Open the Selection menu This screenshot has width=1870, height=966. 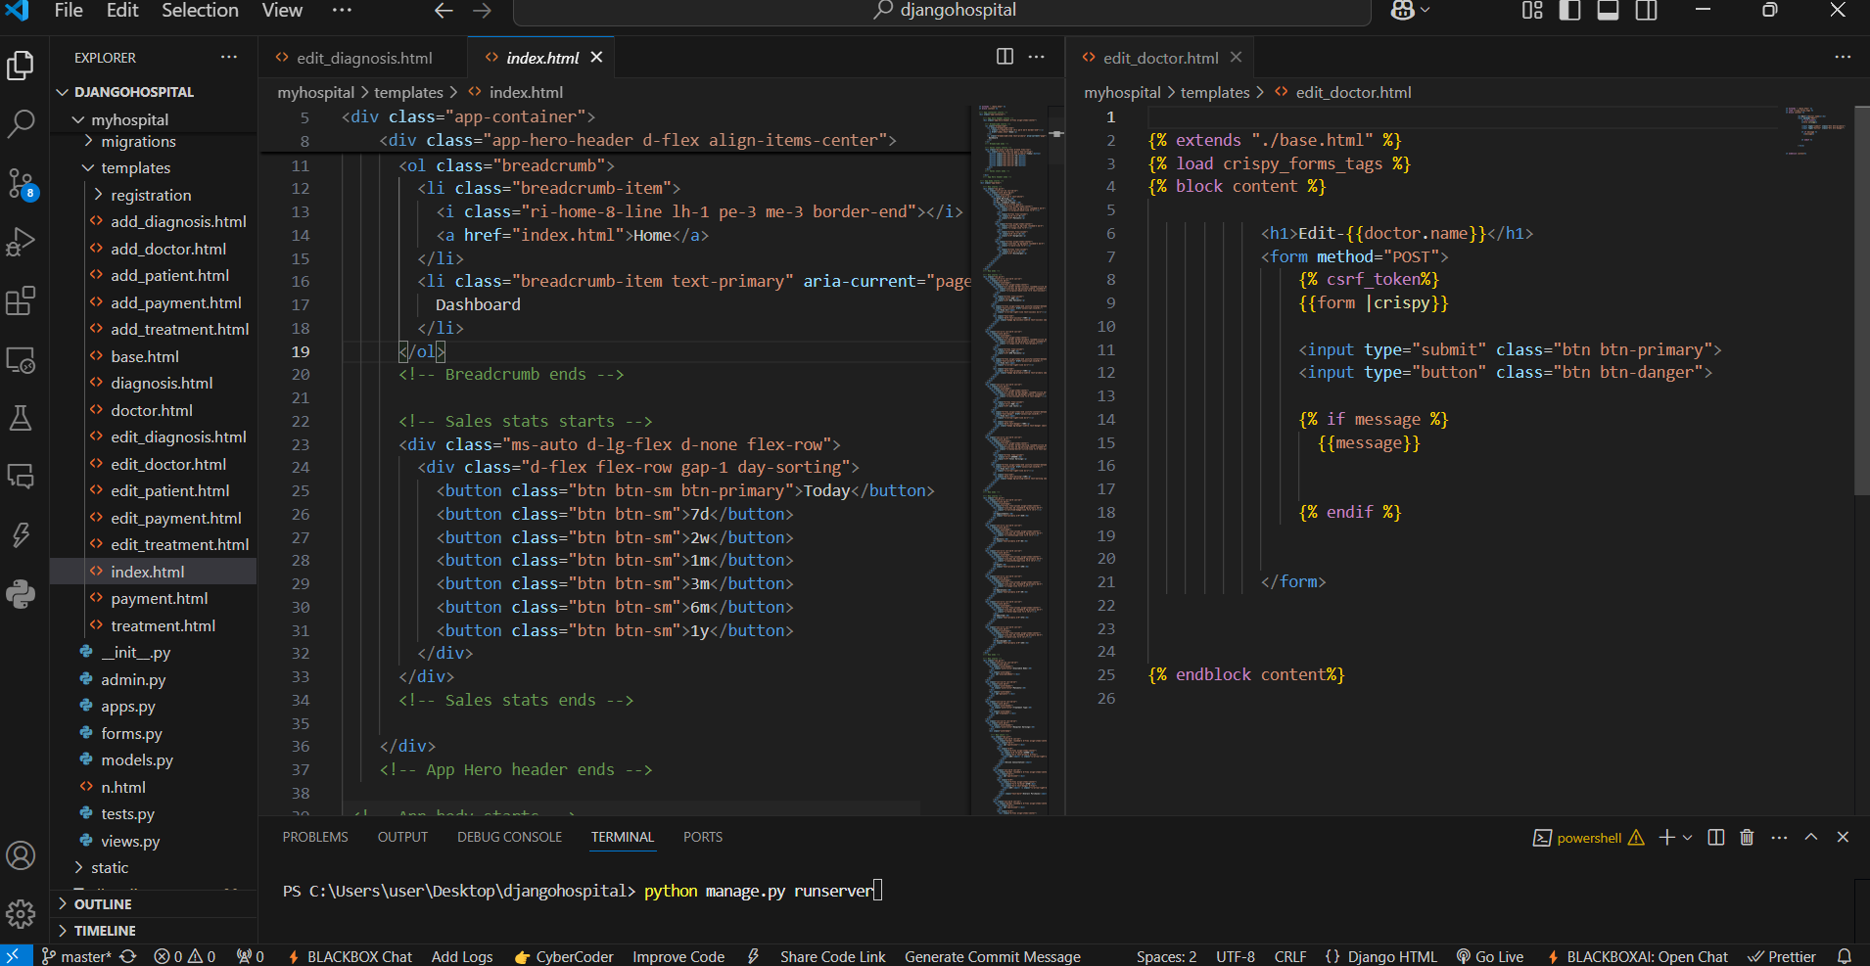click(x=200, y=11)
